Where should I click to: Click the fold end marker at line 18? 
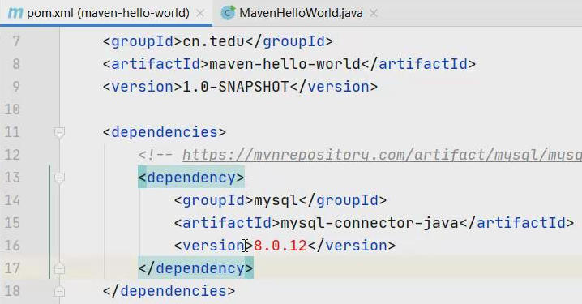pyautogui.click(x=59, y=291)
